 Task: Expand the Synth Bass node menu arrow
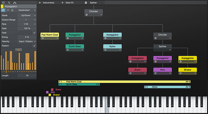tap(82, 50)
